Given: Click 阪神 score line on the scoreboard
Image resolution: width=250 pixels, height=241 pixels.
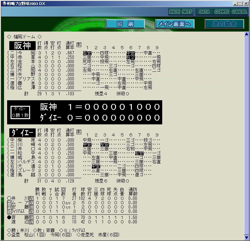Looking at the screenshot, I should 100,107.
